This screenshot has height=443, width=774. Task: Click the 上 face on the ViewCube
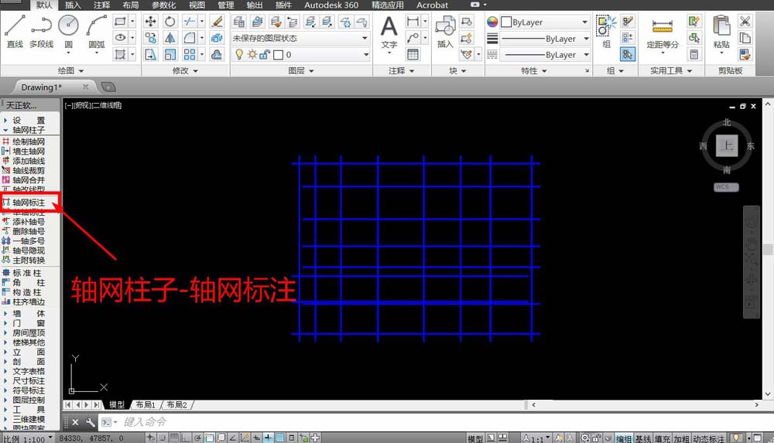pos(727,145)
